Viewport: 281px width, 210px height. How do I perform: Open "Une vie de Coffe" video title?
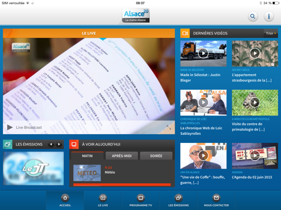click(x=203, y=180)
